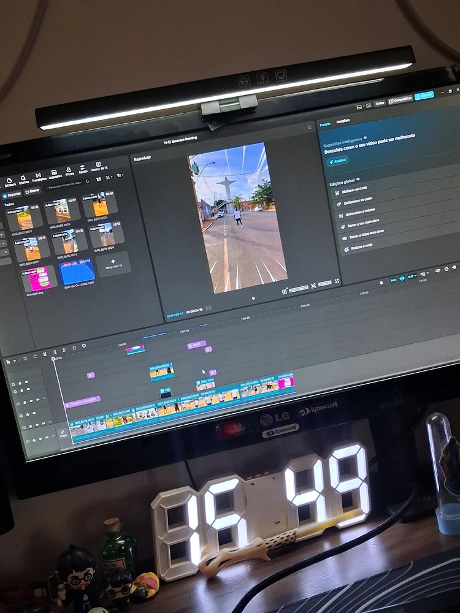The height and width of the screenshot is (613, 460).
Task: Click the delete-right trim icon
Action: pyautogui.click(x=64, y=350)
